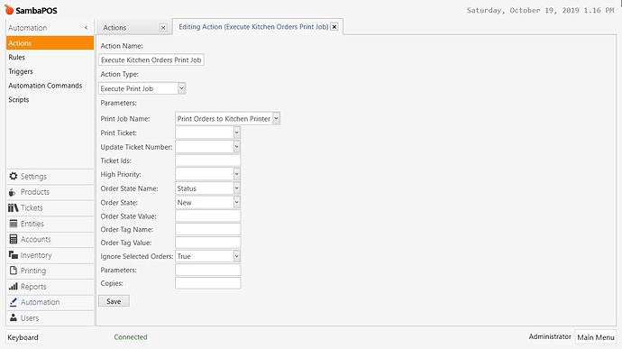Click the Settings gear icon
Image resolution: width=622 pixels, height=349 pixels.
(x=14, y=176)
